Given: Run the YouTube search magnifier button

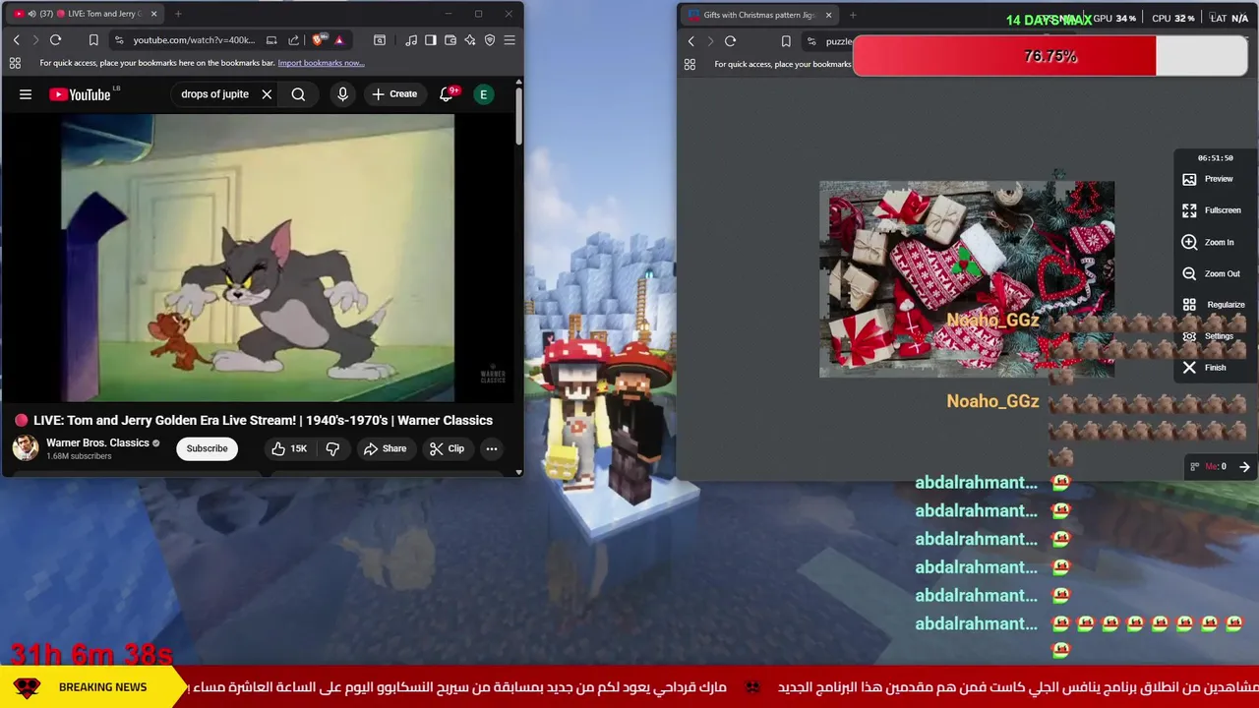Looking at the screenshot, I should (298, 94).
